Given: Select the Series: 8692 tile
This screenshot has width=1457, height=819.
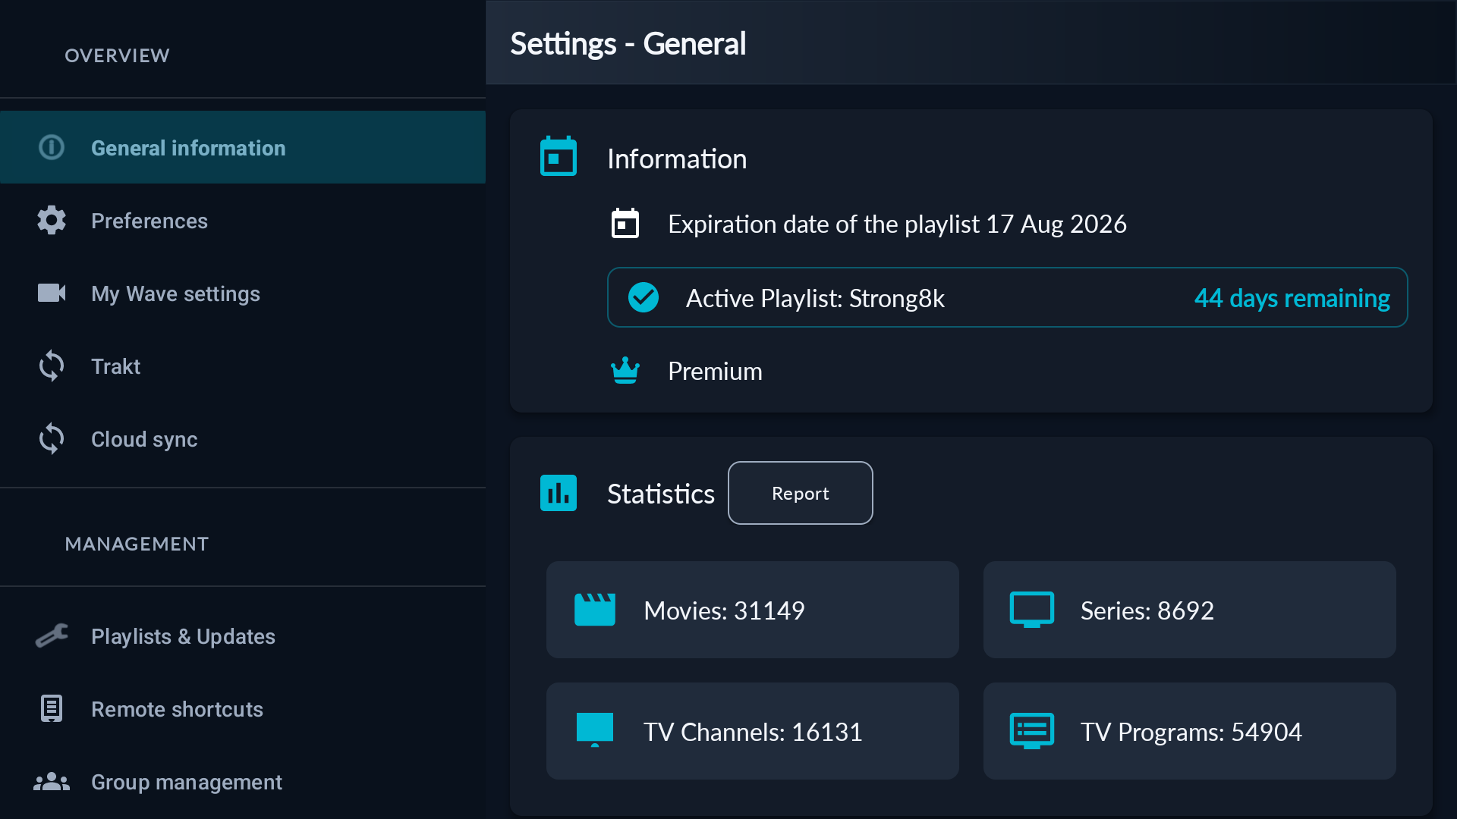Looking at the screenshot, I should 1190,610.
